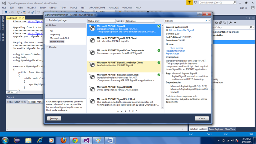Open the Project Information link

175,51
